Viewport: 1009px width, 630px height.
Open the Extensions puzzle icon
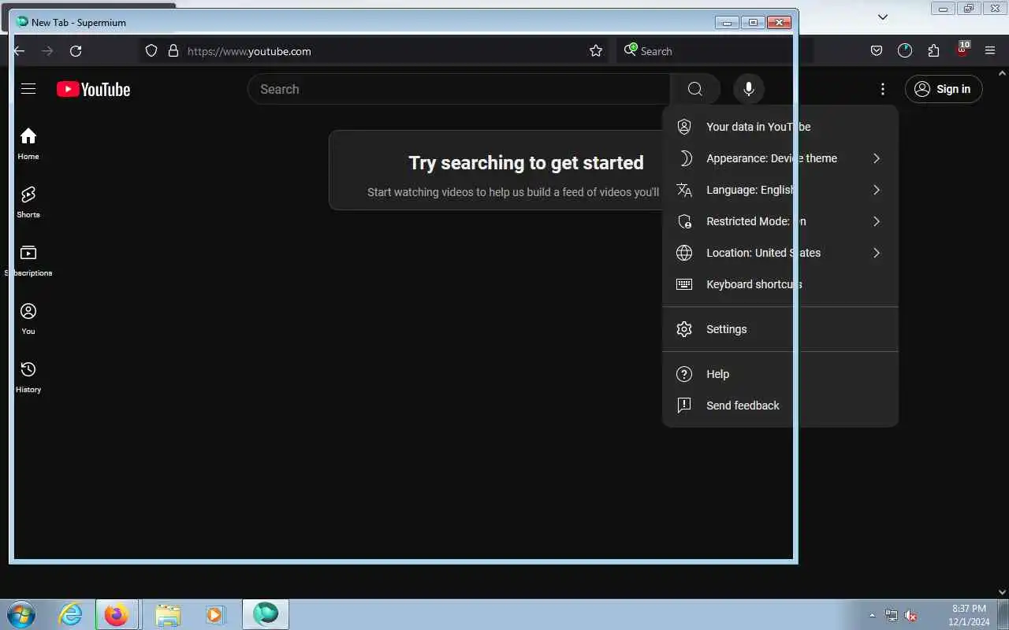click(933, 51)
